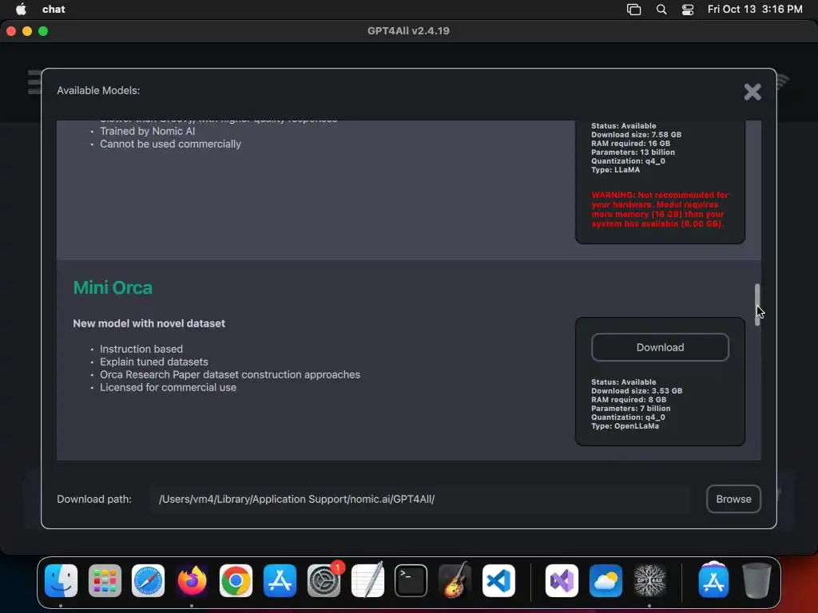Close the Available Models dialog
Viewport: 818px width, 613px height.
[752, 92]
